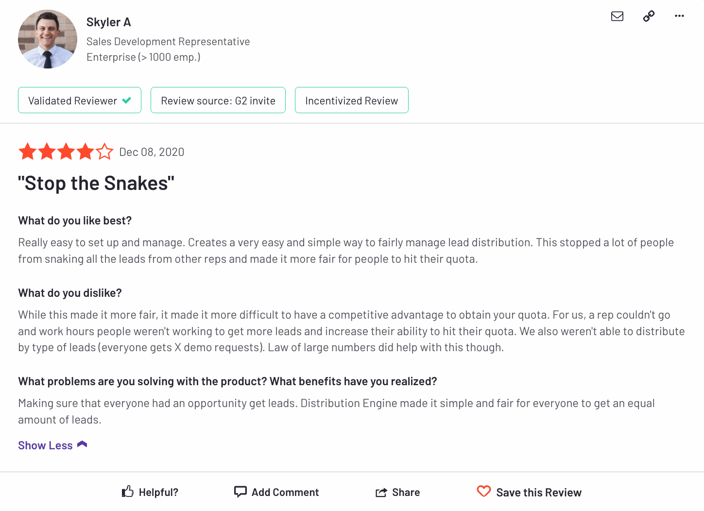
Task: Collapse the review with Show Less
Action: tap(45, 445)
